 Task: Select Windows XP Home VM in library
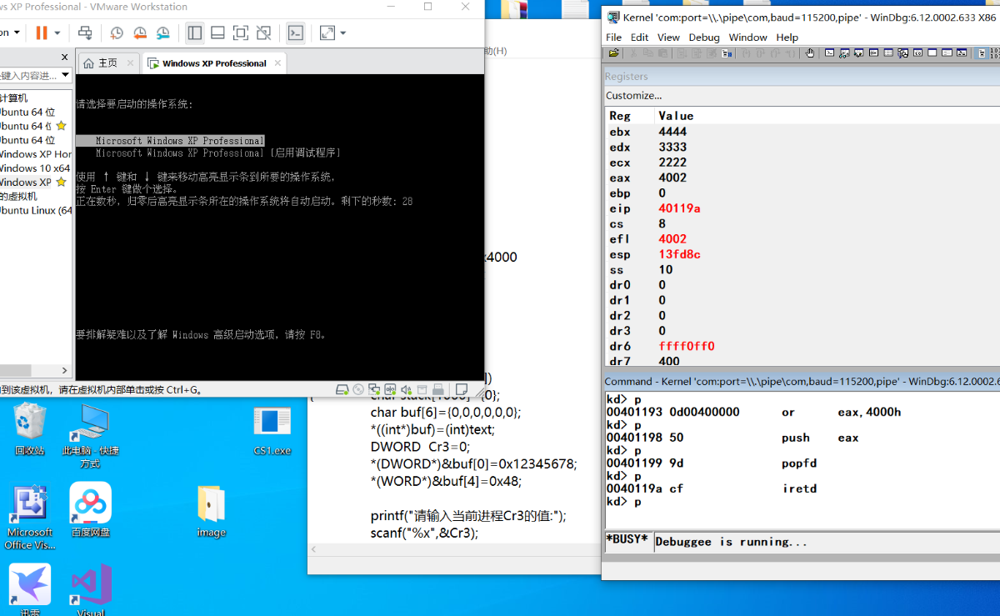(x=35, y=153)
